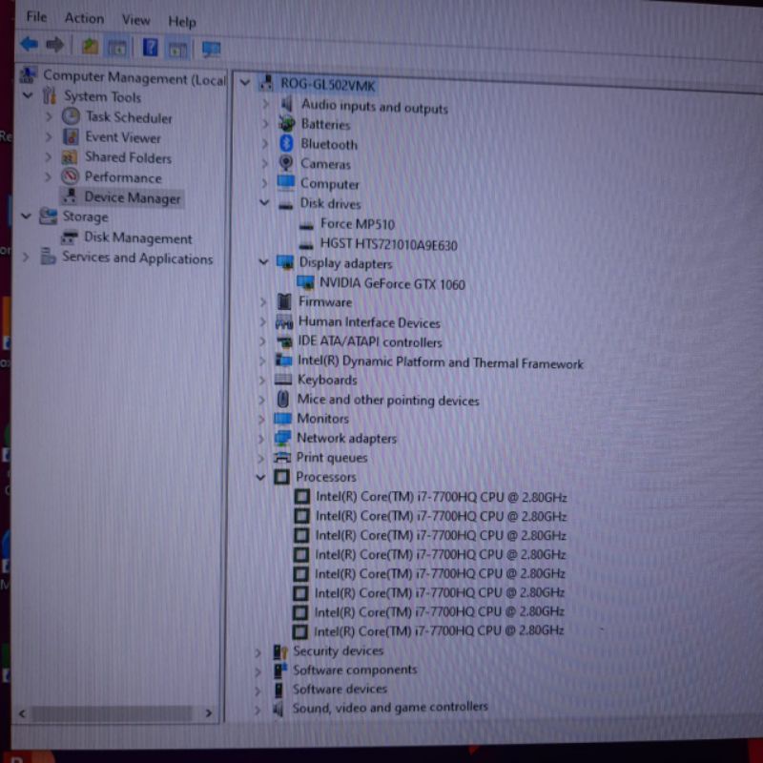This screenshot has width=763, height=763.
Task: Click the Back arrow toolbar icon
Action: click(30, 45)
